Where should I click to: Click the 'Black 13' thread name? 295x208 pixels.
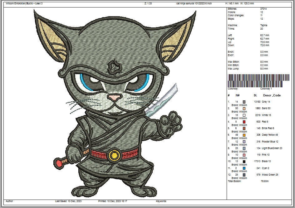tap(266, 161)
